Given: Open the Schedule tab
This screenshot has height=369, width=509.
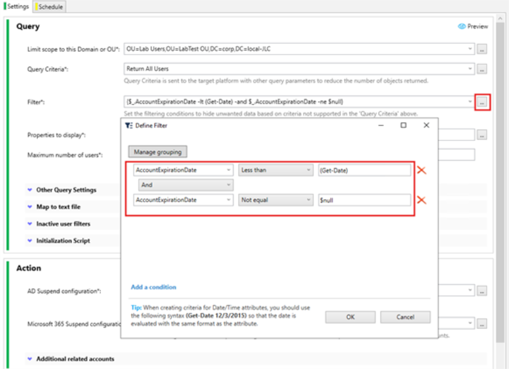Looking at the screenshot, I should [x=49, y=7].
